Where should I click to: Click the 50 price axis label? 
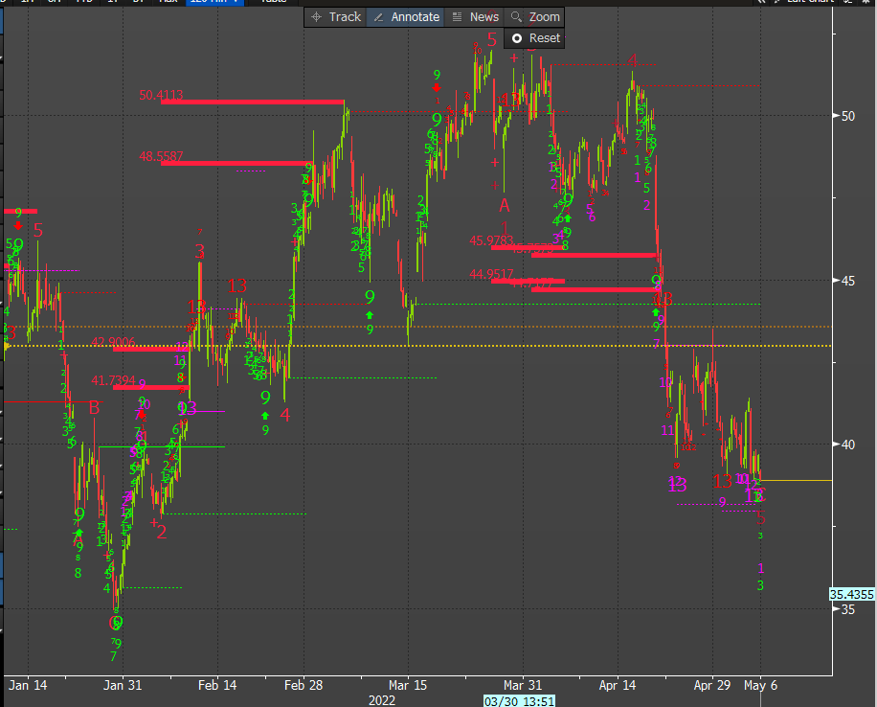pyautogui.click(x=848, y=116)
